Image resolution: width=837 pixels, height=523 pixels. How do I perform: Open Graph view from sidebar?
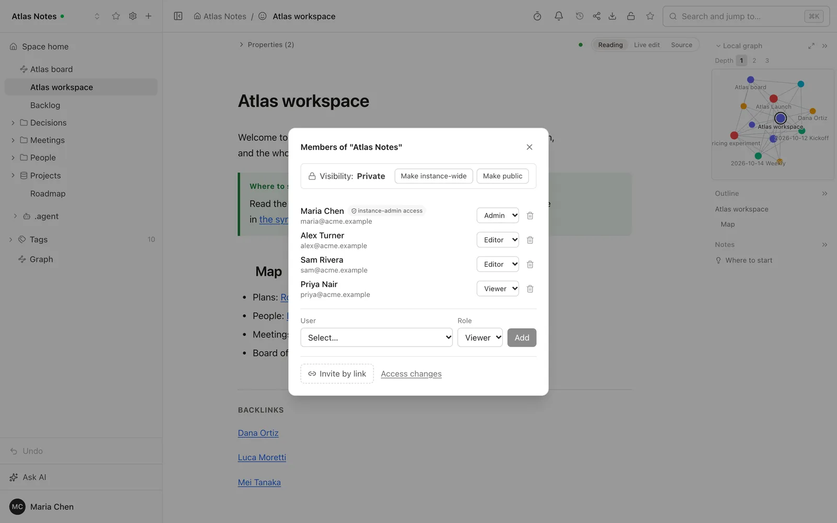[41, 259]
